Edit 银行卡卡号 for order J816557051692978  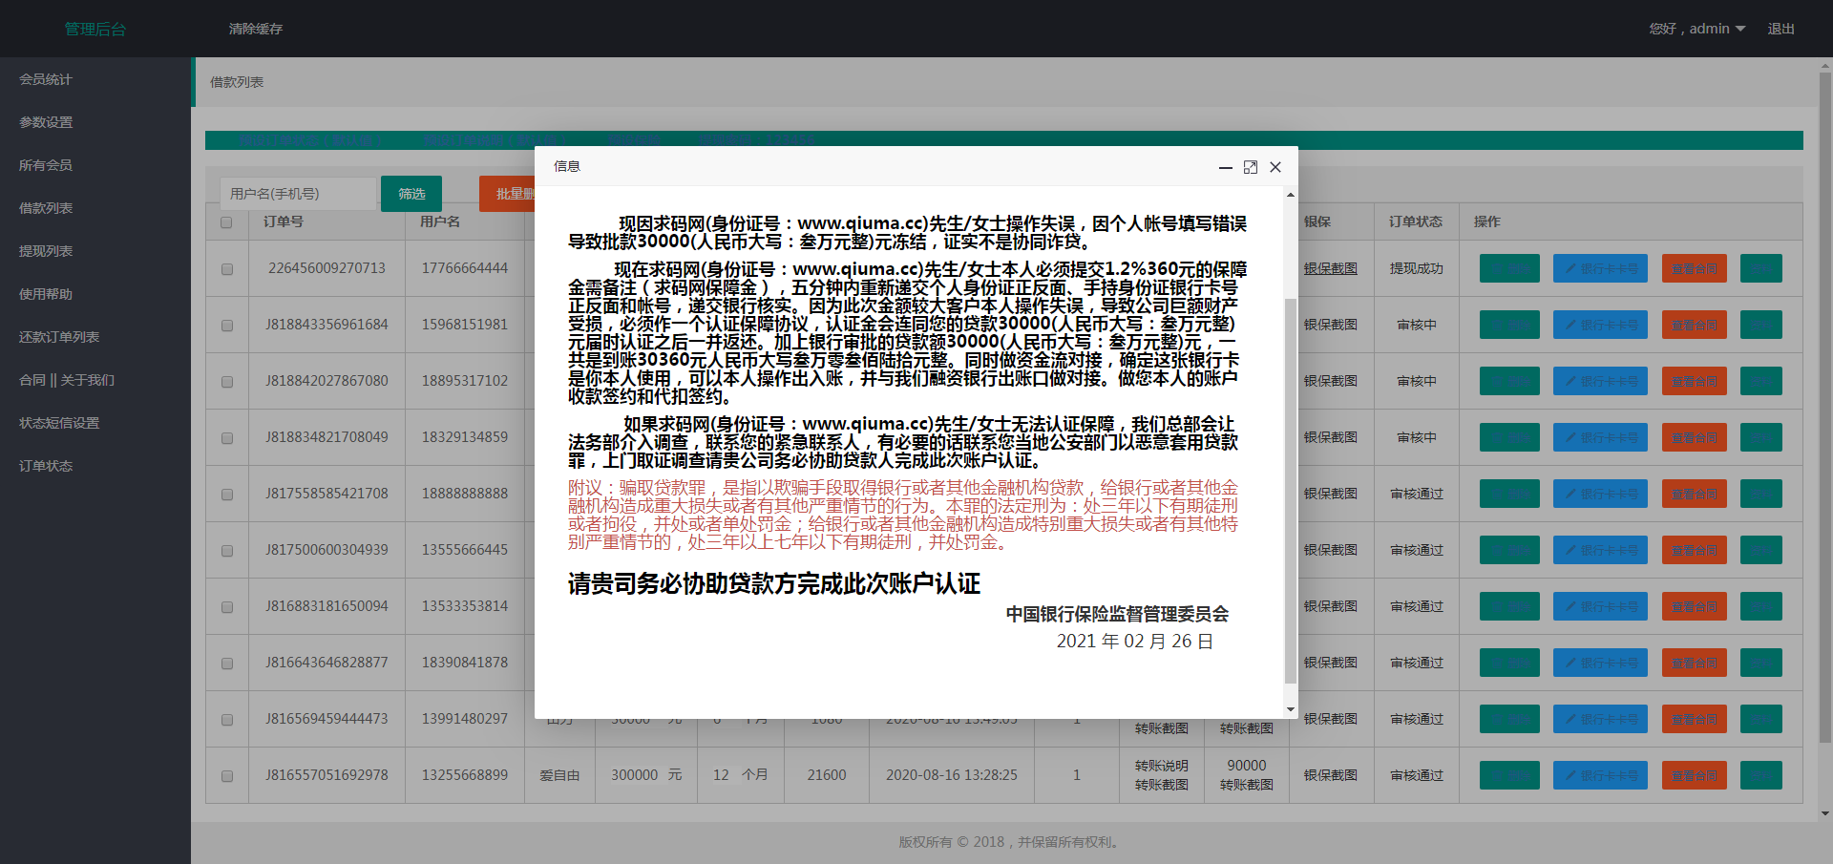pos(1600,775)
